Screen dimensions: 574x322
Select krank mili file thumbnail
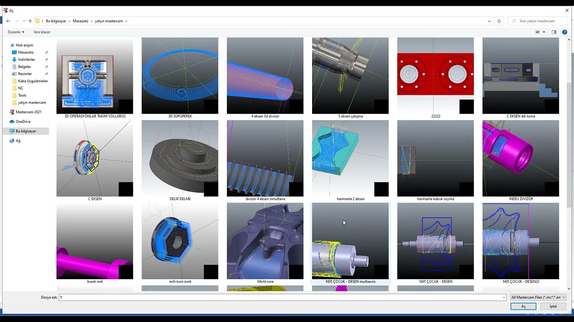[95, 241]
